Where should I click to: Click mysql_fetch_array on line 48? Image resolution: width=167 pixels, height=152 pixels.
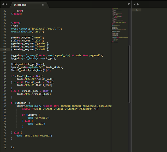click(x=32, y=58)
